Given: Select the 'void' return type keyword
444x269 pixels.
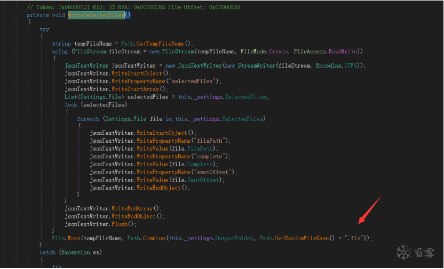Looking at the screenshot, I should click(58, 15).
